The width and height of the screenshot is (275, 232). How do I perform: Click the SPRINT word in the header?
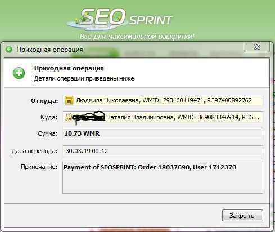pos(151,20)
